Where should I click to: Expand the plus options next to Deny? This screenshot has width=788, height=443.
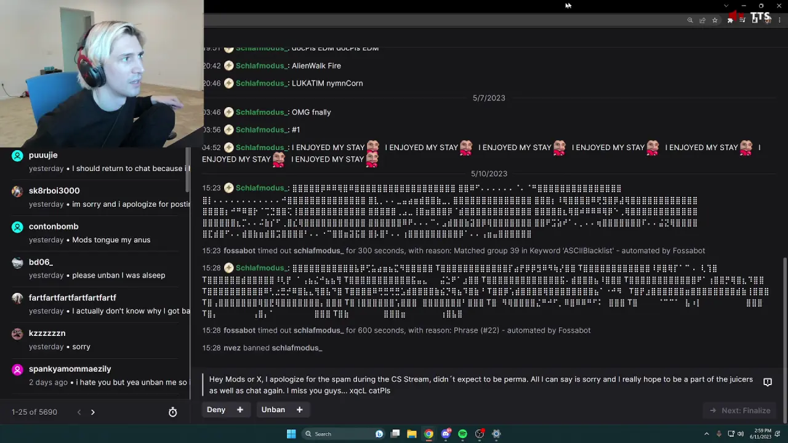point(240,409)
